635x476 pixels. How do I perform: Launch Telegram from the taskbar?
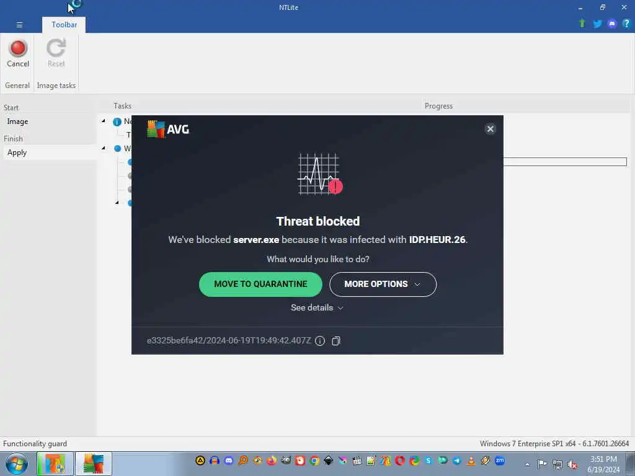[x=457, y=461]
